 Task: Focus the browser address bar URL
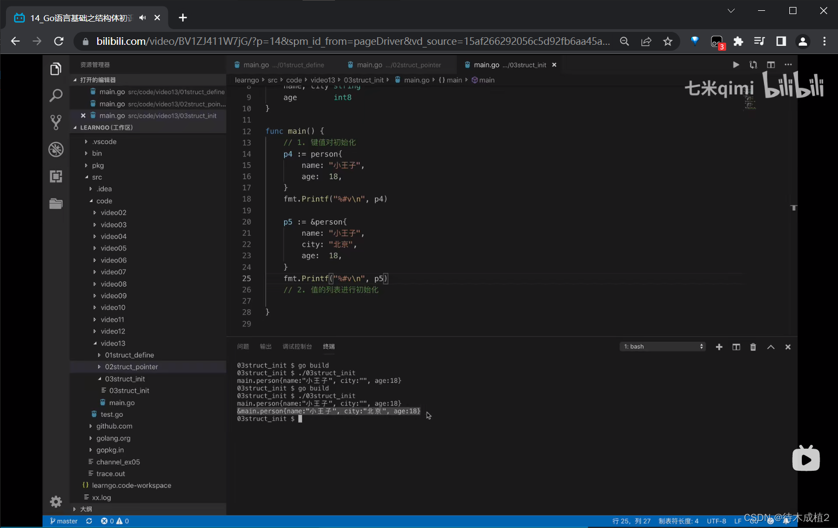coord(353,41)
